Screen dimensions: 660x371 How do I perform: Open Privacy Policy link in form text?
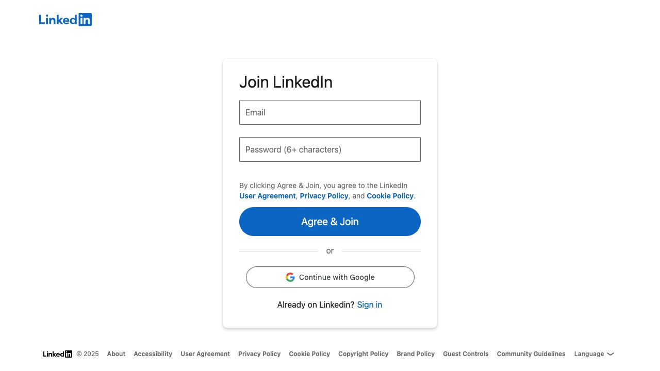pyautogui.click(x=324, y=196)
